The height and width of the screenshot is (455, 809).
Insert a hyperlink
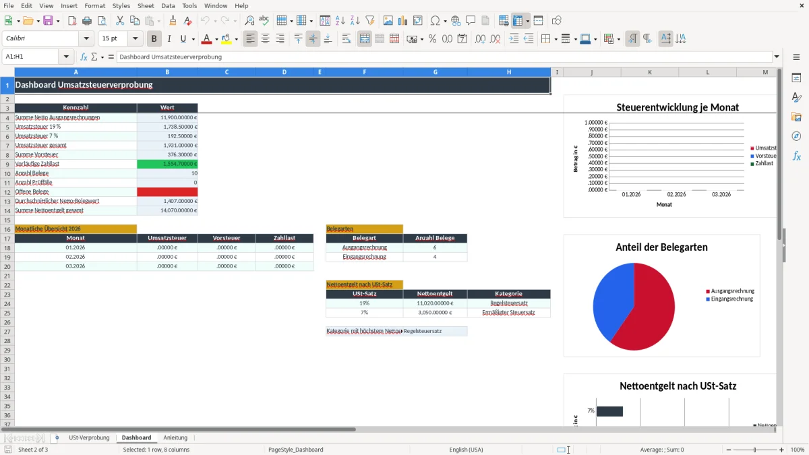point(456,21)
